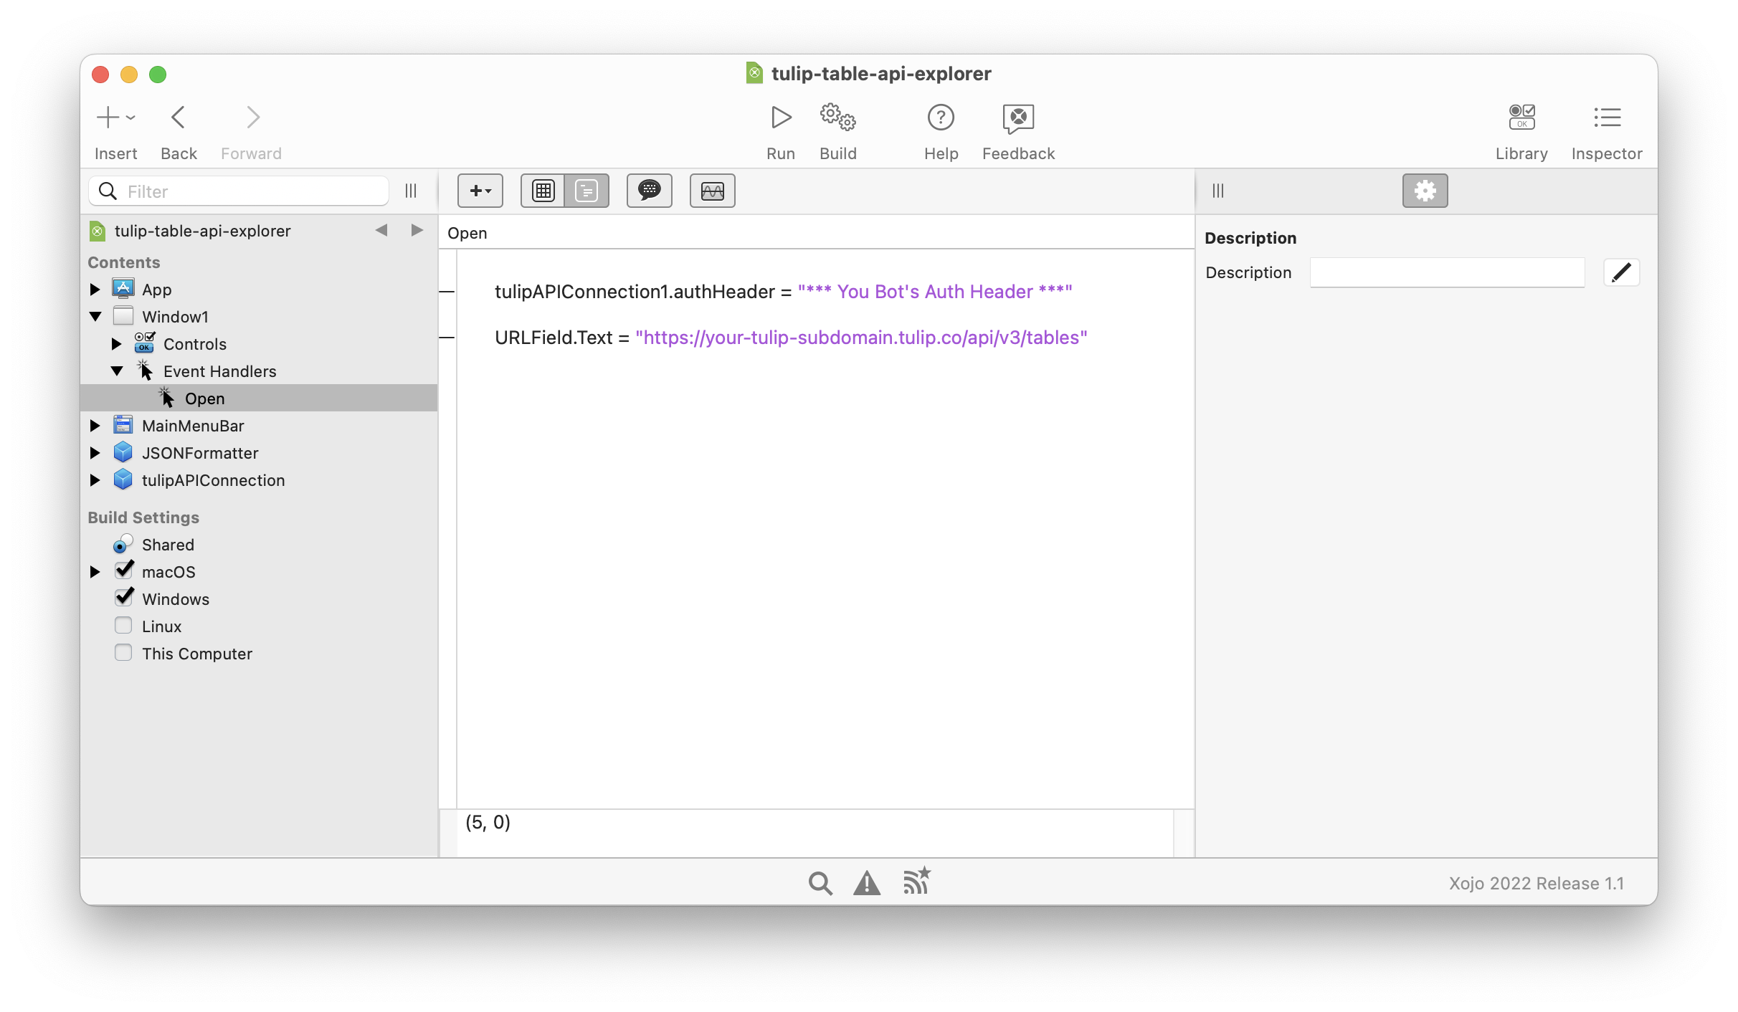Click the search magnifier in Filter field
1738x1012 pixels.
[x=108, y=191]
